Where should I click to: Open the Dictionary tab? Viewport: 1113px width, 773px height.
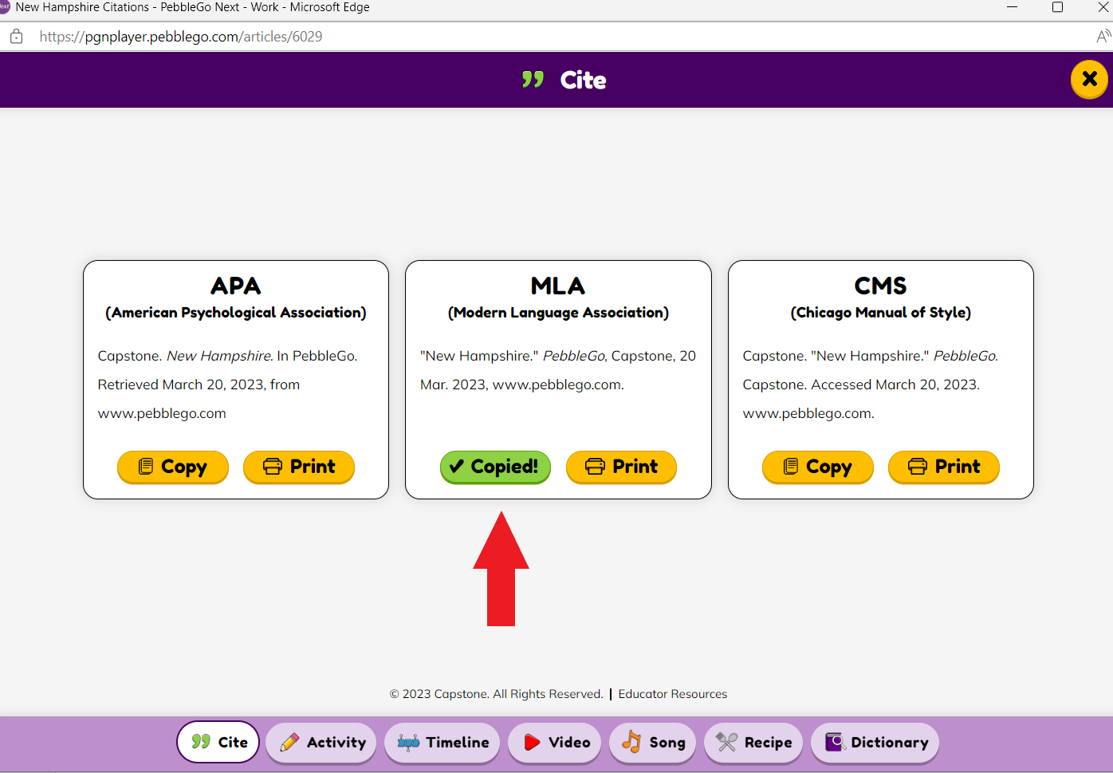(x=875, y=742)
